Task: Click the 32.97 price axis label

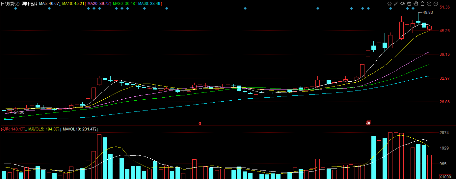Action: (x=445, y=78)
